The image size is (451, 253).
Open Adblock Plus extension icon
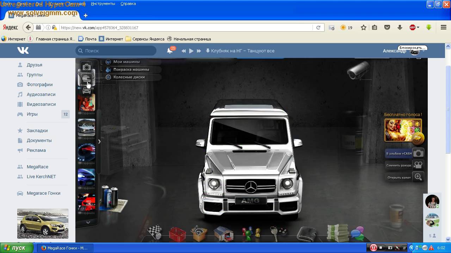(x=412, y=27)
